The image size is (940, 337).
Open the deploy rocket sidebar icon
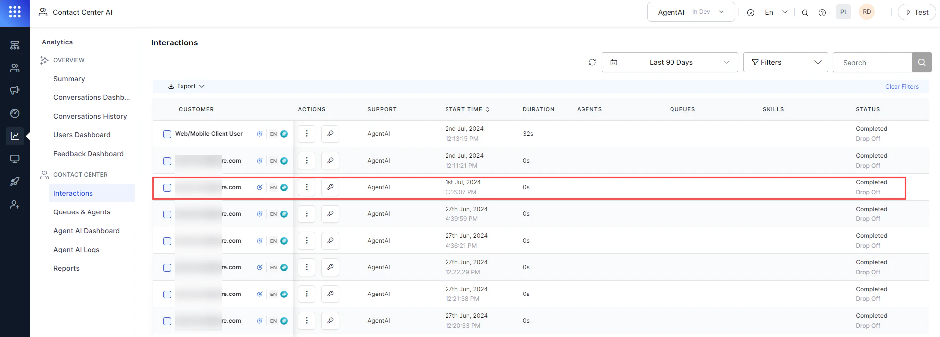point(15,182)
